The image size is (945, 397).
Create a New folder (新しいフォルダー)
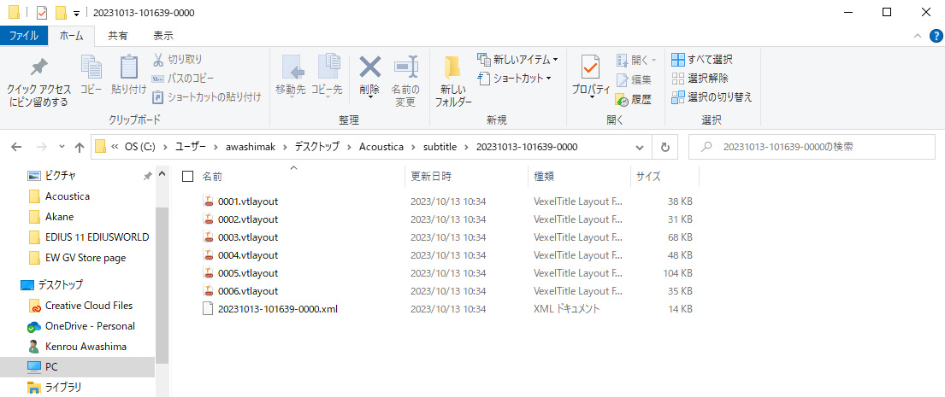[452, 82]
